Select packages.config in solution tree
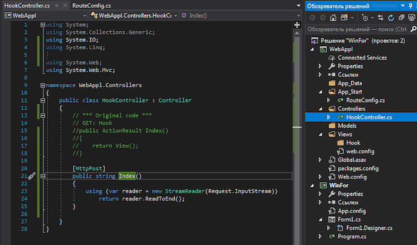417x245 pixels. [358, 169]
